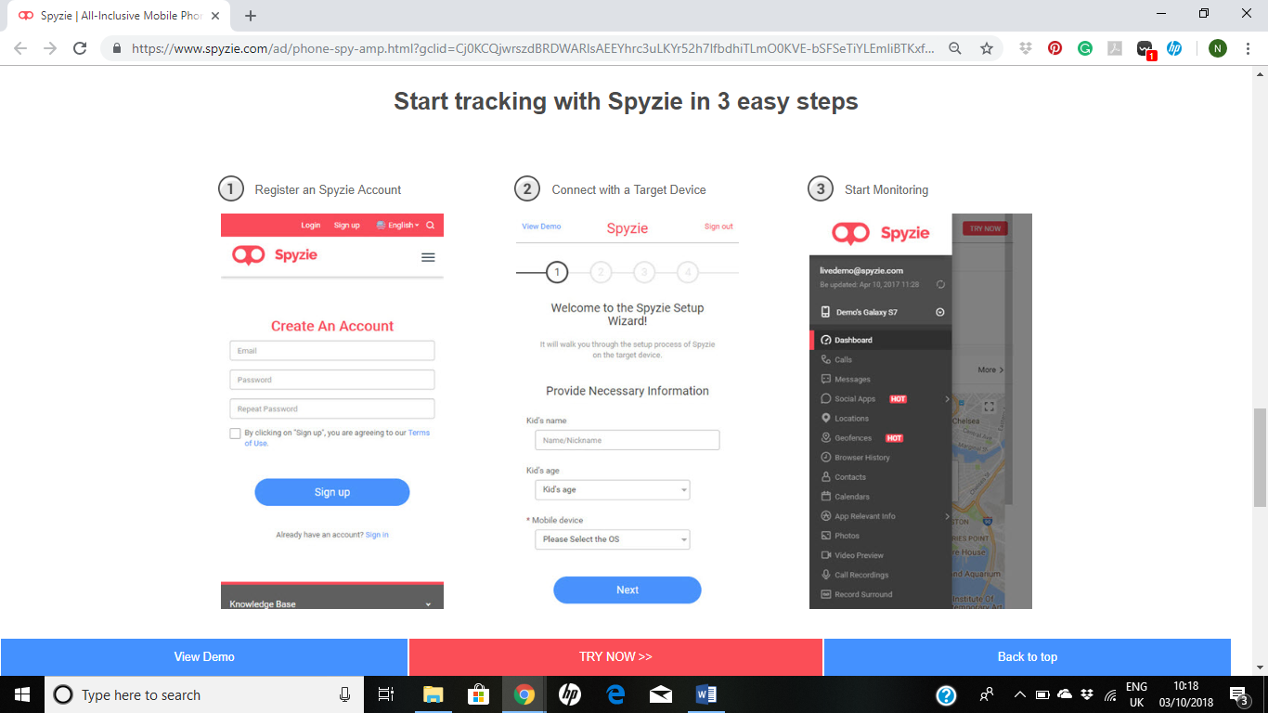Image resolution: width=1268 pixels, height=713 pixels.
Task: Click the refresh icon beside update time
Action: click(940, 284)
